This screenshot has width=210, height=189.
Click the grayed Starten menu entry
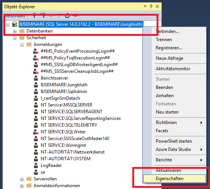click(x=163, y=79)
